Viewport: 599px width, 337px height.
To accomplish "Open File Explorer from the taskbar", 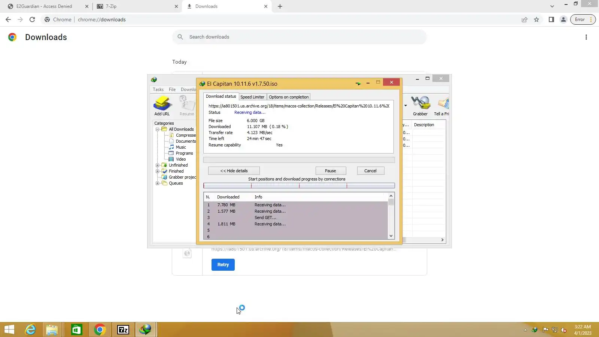I will click(x=52, y=330).
